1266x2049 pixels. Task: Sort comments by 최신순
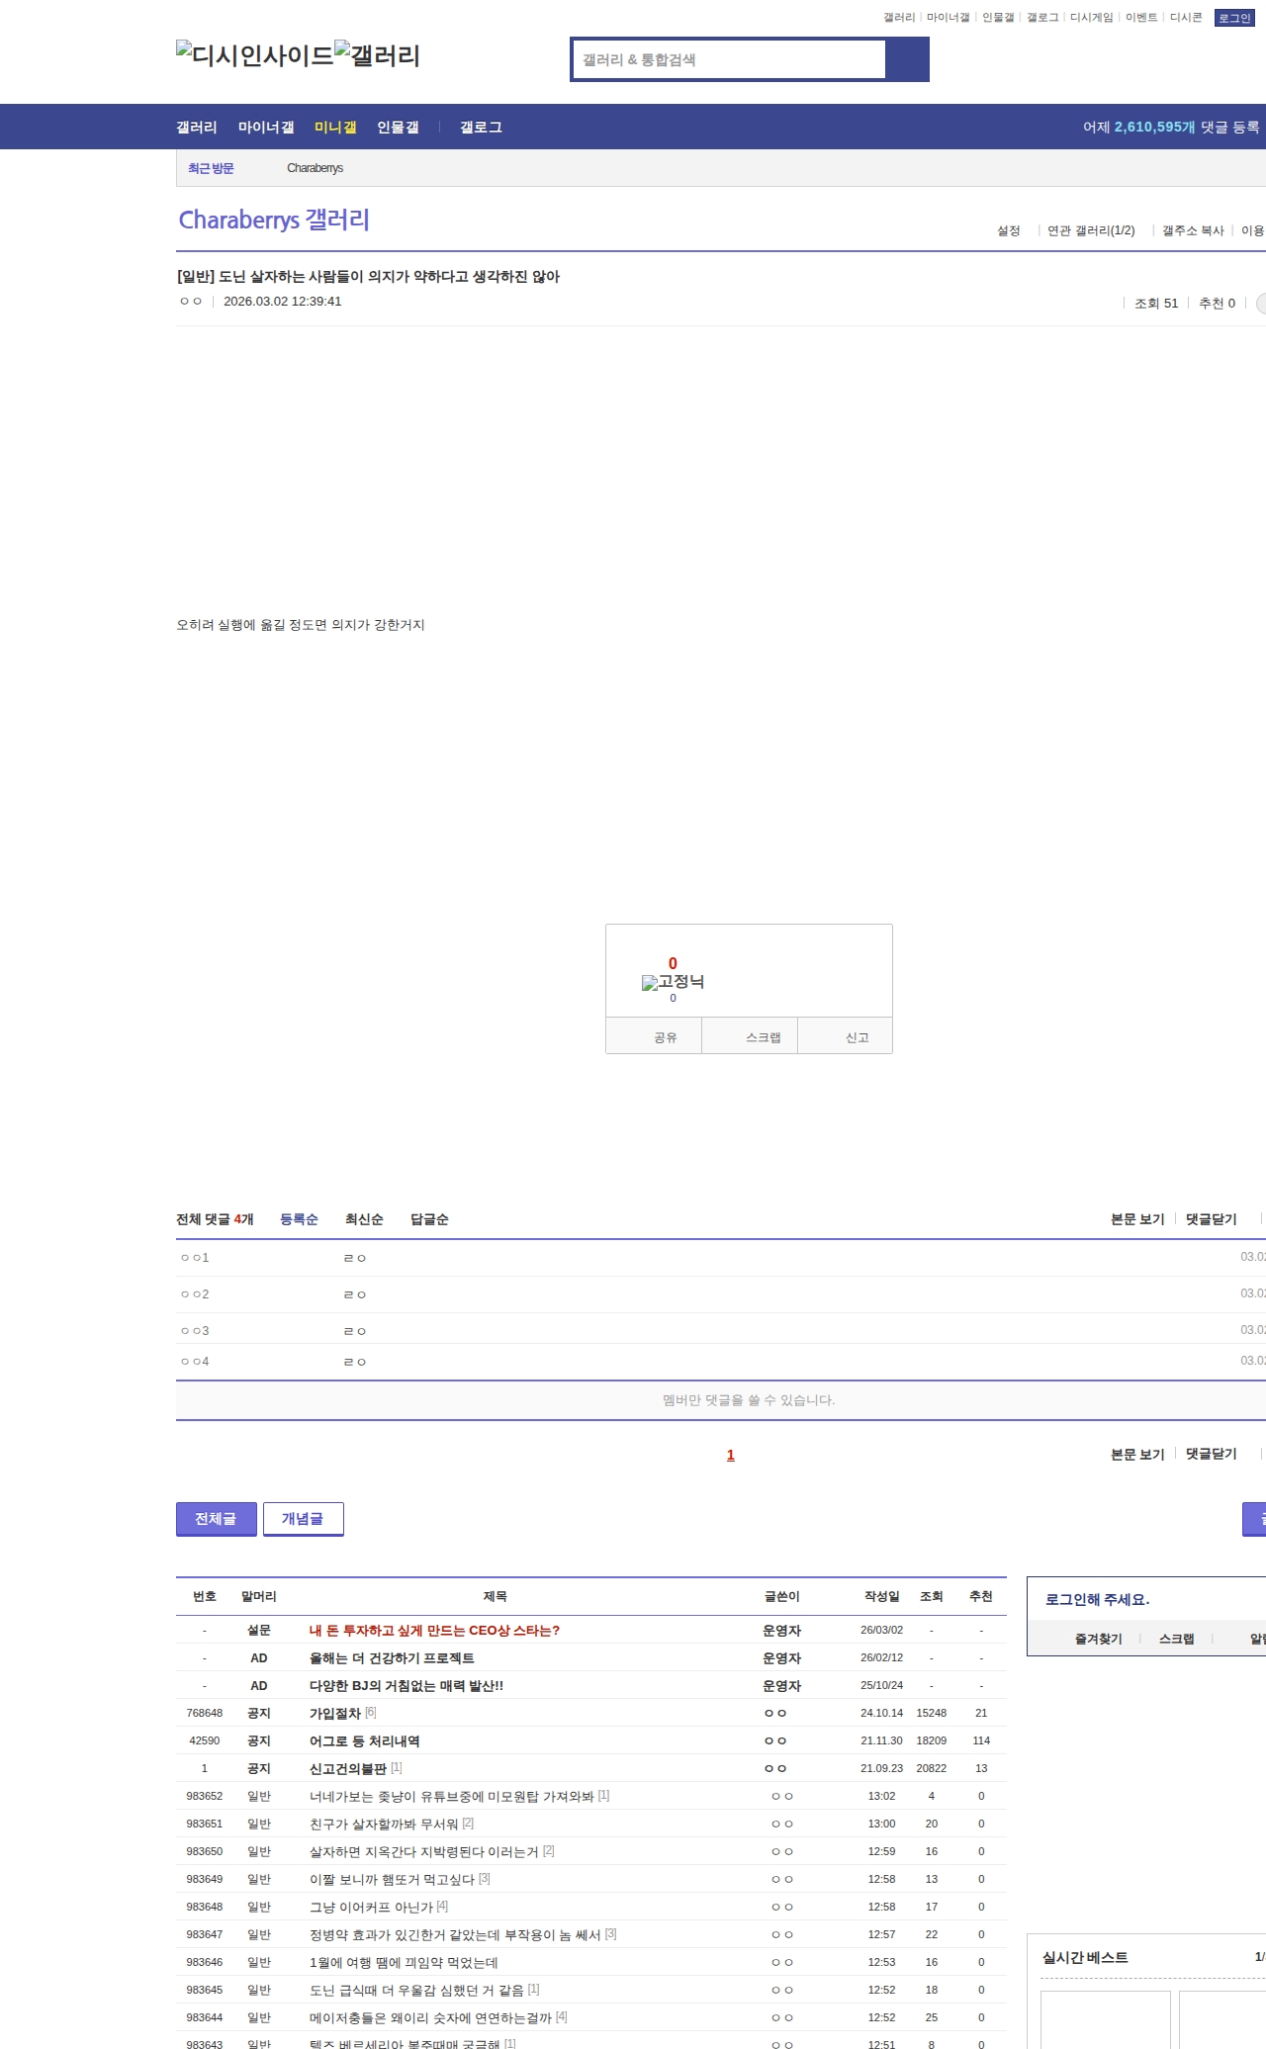(x=364, y=1219)
